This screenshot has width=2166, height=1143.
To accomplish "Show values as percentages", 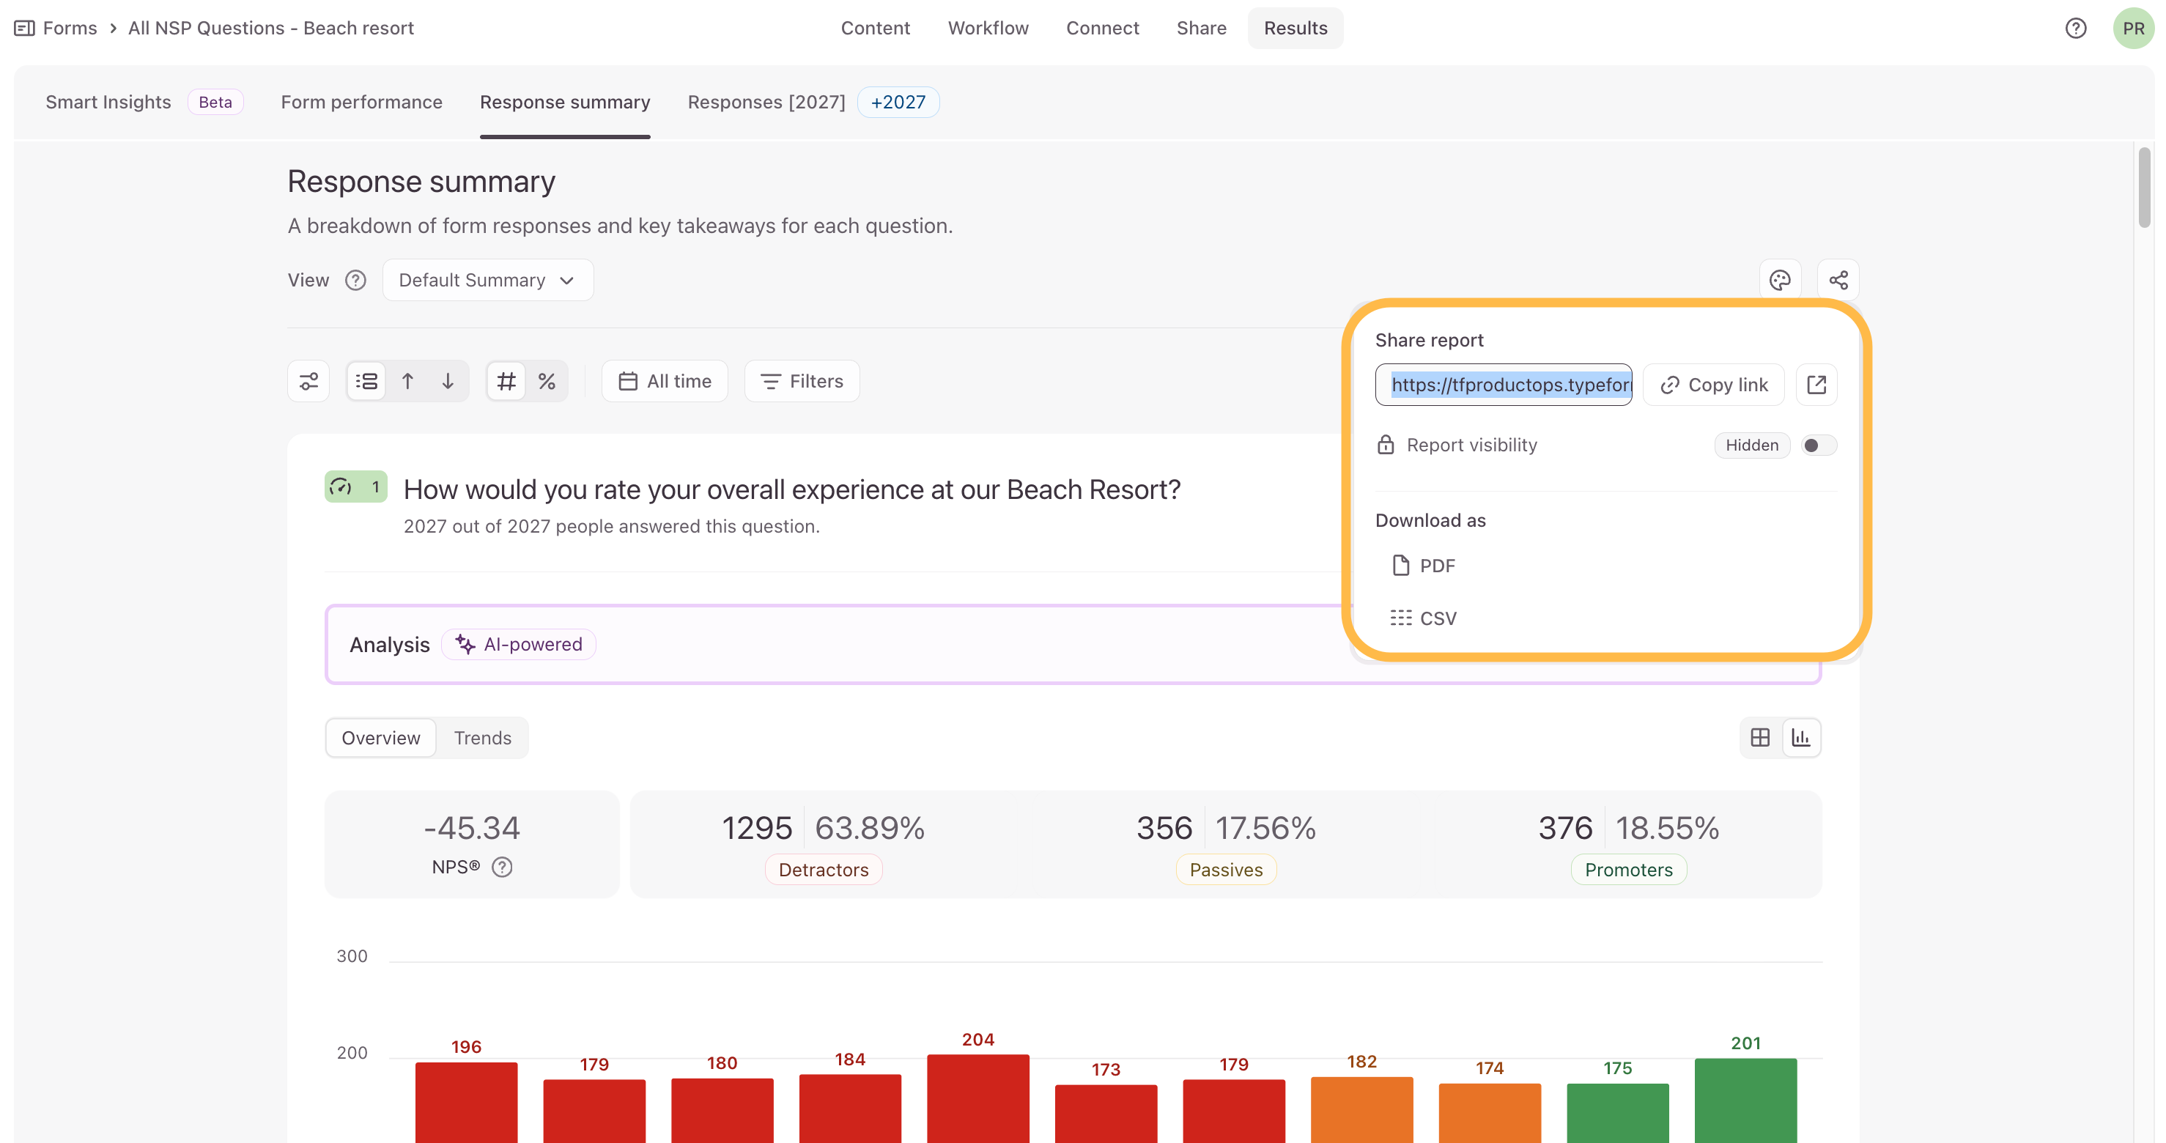I will [x=547, y=381].
